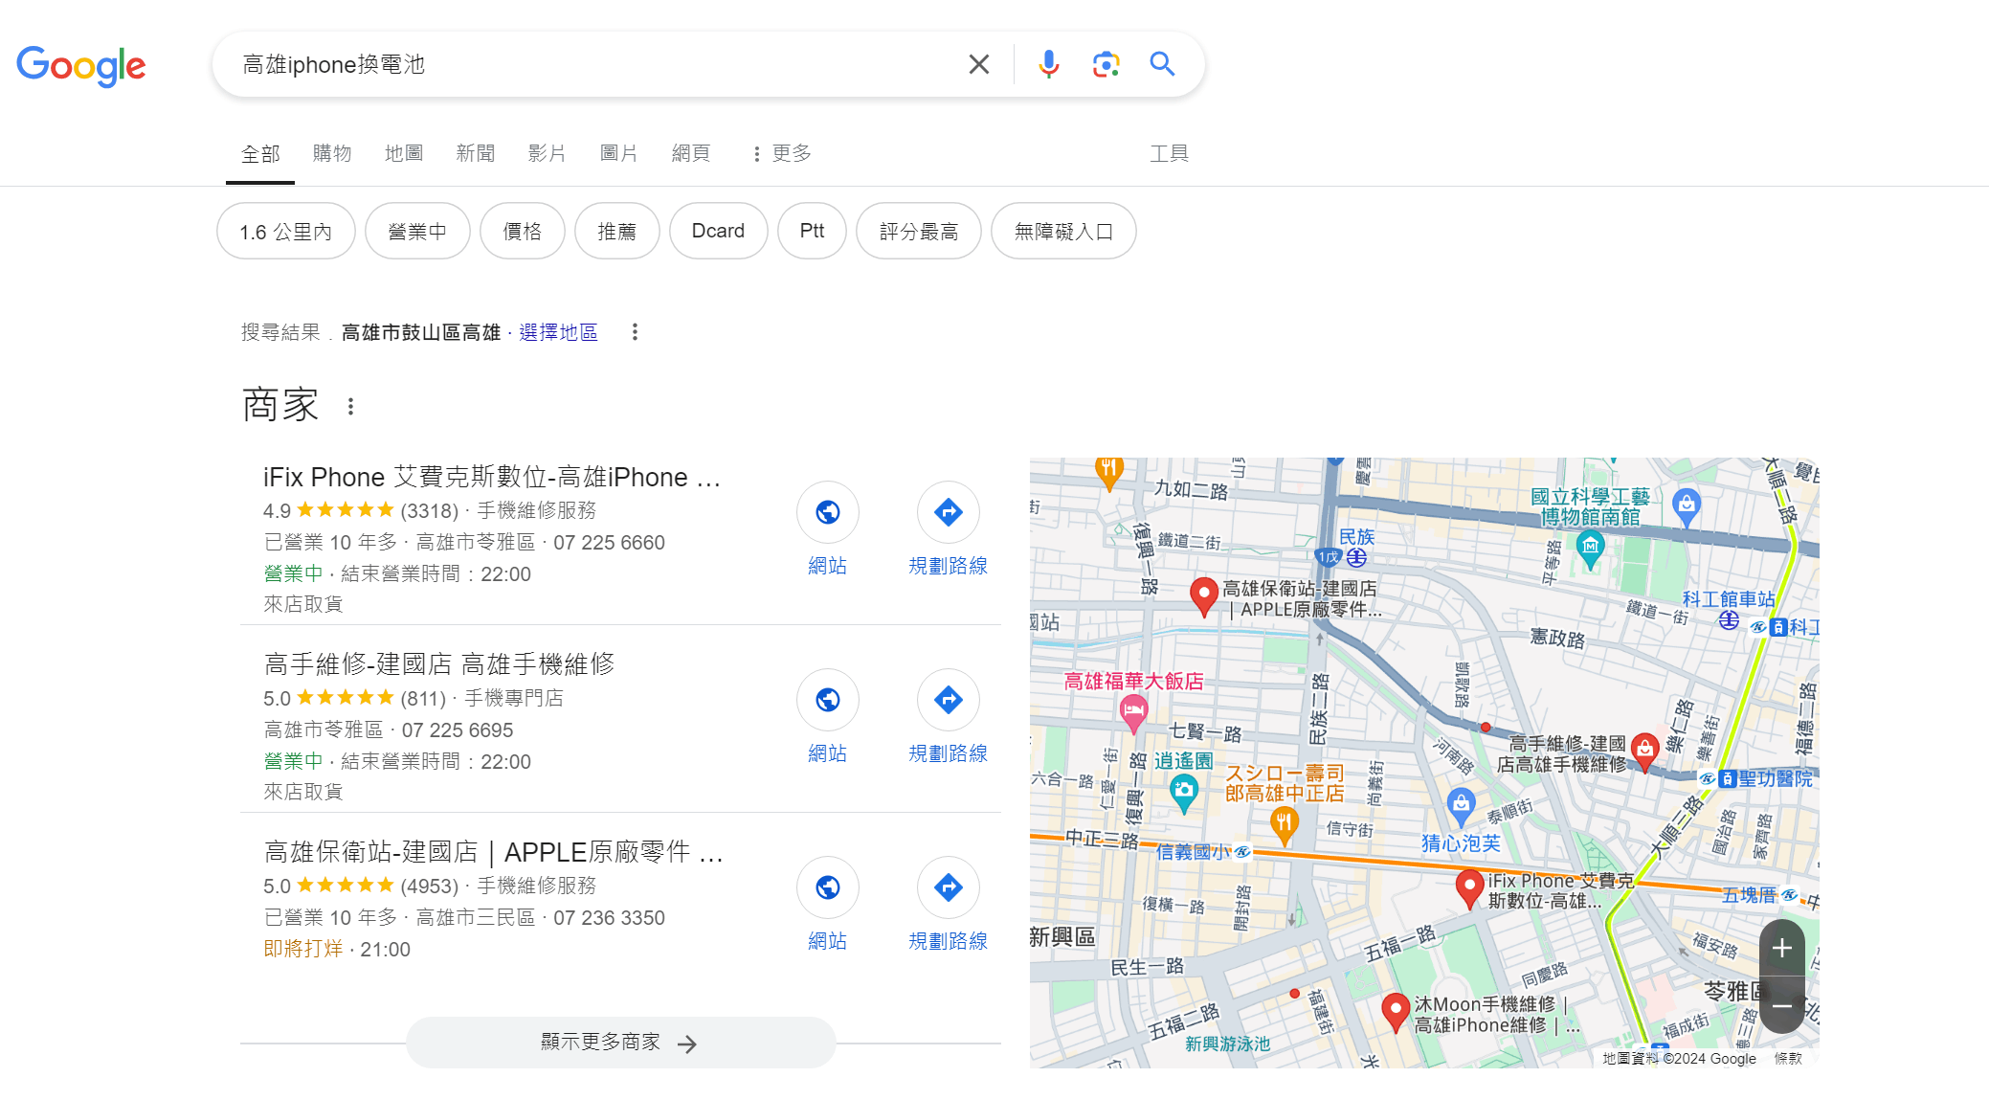Apply the 1.6 公里內 filter chip
The image size is (1989, 1100).
click(285, 231)
